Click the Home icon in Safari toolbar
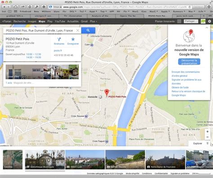Viewport: 213px width, 178px height. [30, 7]
